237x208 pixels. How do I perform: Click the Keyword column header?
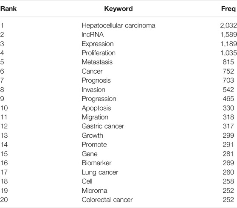118,8
